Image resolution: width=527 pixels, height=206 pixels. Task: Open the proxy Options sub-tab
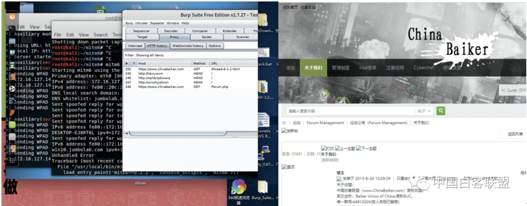click(214, 46)
